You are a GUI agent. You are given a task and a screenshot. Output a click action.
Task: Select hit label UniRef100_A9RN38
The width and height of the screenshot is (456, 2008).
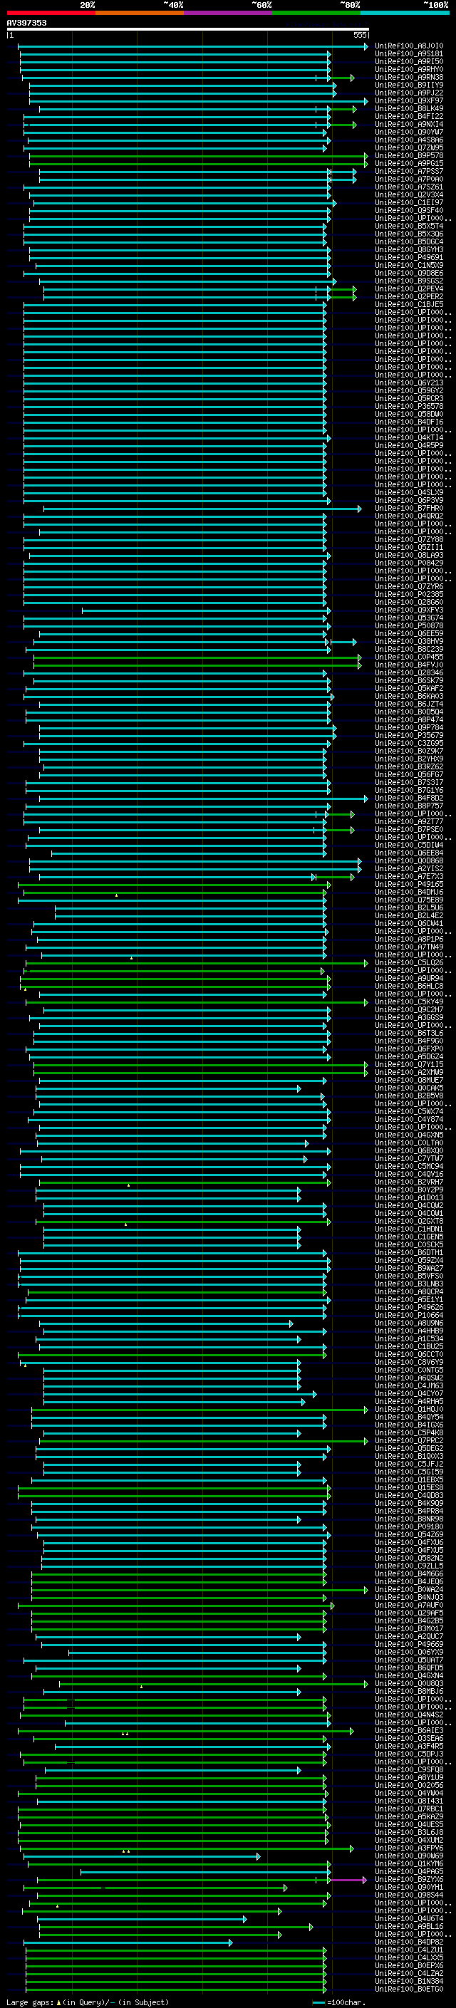[409, 77]
